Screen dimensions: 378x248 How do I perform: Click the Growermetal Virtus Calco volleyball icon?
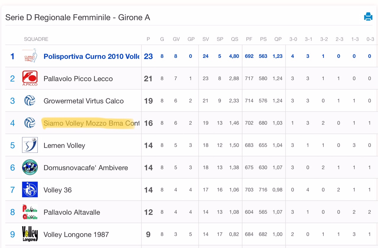[x=30, y=101]
